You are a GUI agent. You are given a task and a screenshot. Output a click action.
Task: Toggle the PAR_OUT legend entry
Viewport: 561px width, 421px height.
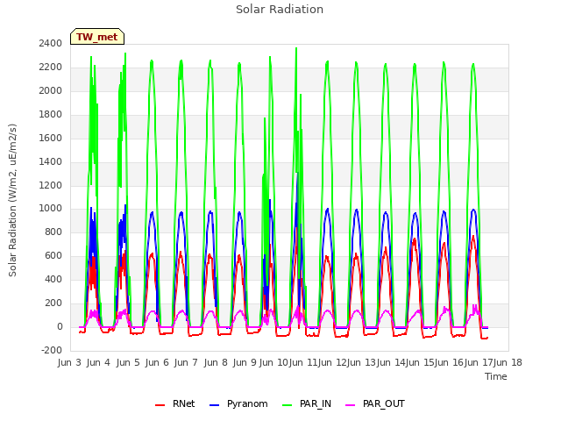click(375, 403)
